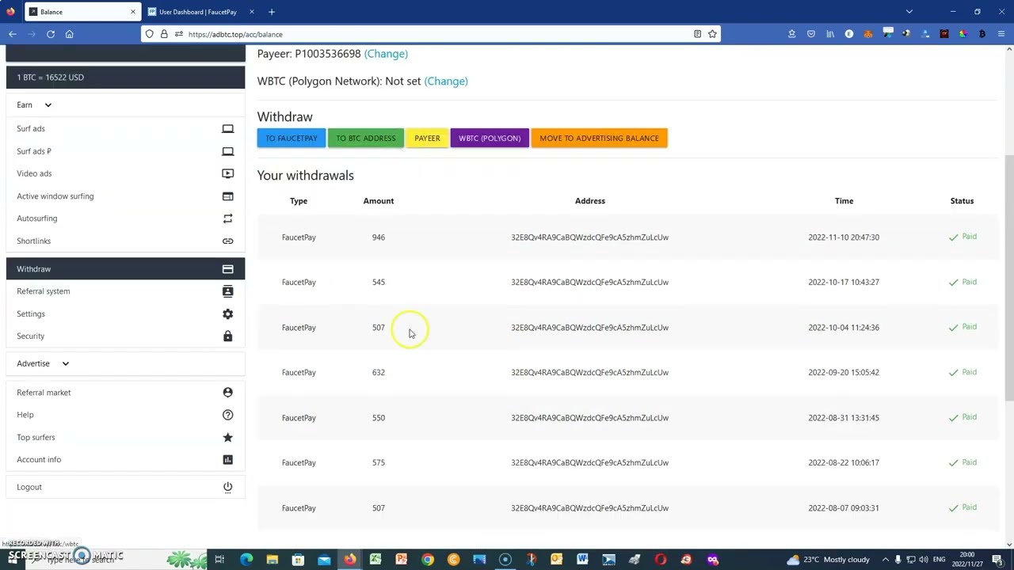Screen dimensions: 1014x570
Task: Click the TO BTC ADDRESS button
Action: (366, 139)
